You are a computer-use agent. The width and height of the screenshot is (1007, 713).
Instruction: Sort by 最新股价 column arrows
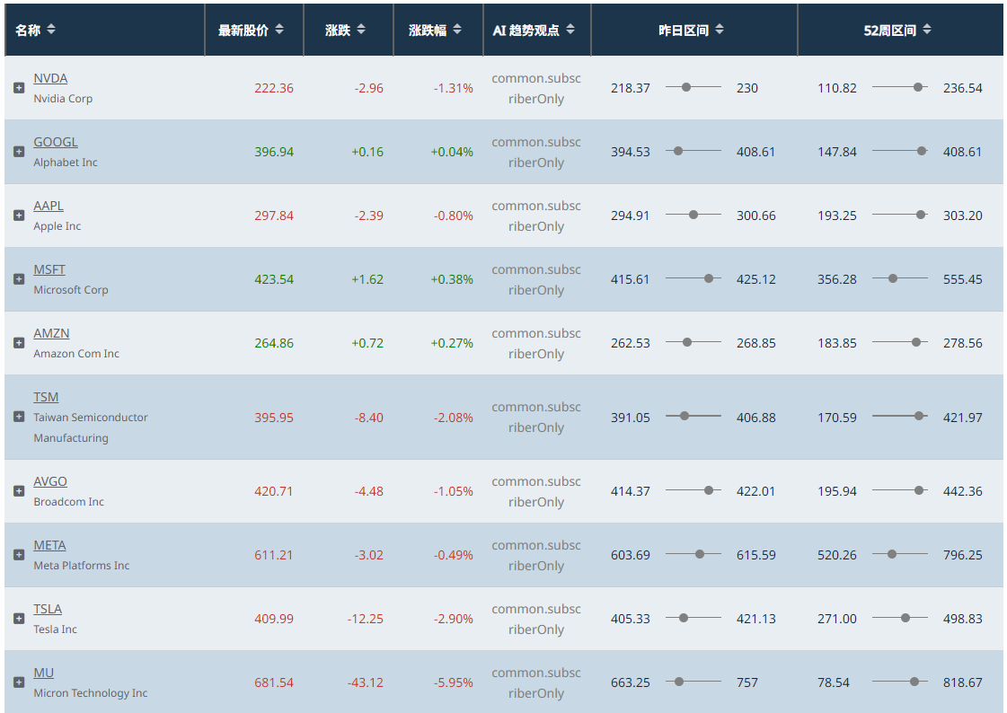pyautogui.click(x=279, y=30)
